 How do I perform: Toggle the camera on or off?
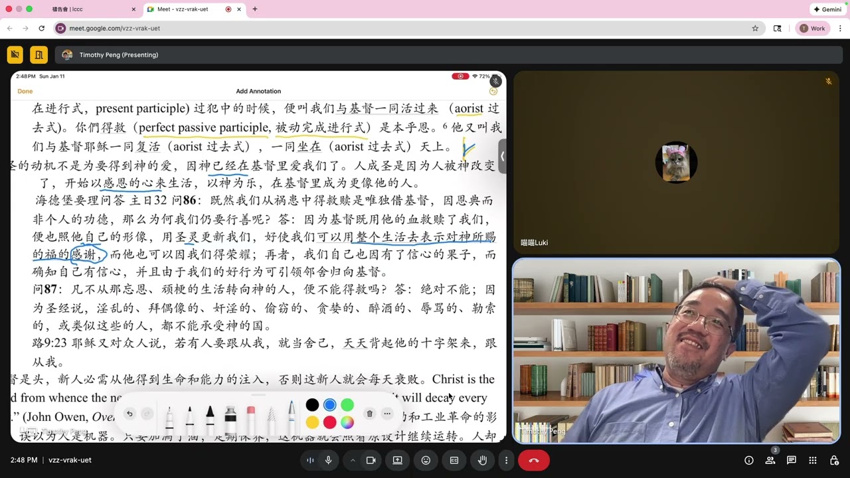tap(371, 460)
